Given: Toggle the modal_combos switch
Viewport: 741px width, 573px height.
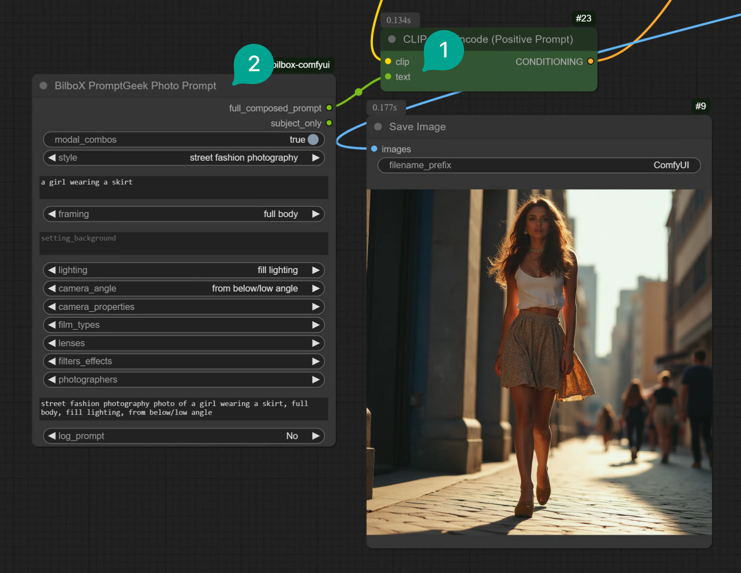Looking at the screenshot, I should pos(313,139).
